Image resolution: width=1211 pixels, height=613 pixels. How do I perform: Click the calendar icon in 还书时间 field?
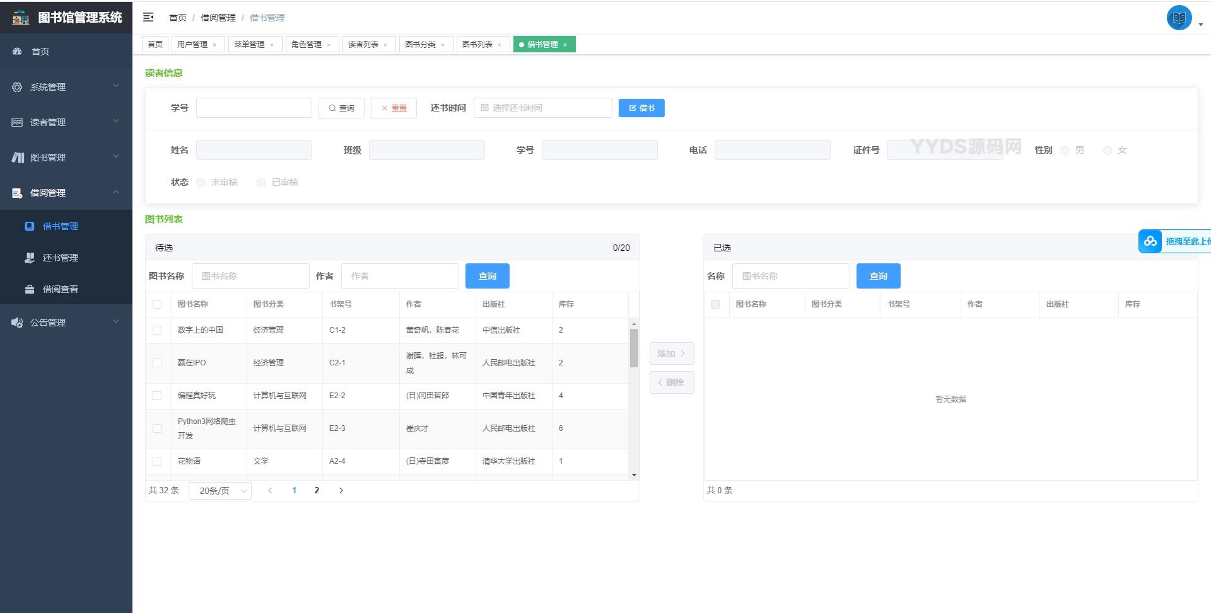[484, 108]
